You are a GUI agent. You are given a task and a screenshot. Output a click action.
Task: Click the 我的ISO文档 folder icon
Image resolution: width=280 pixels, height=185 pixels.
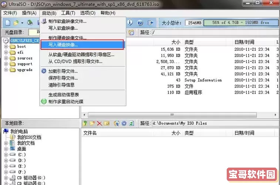click(13, 137)
